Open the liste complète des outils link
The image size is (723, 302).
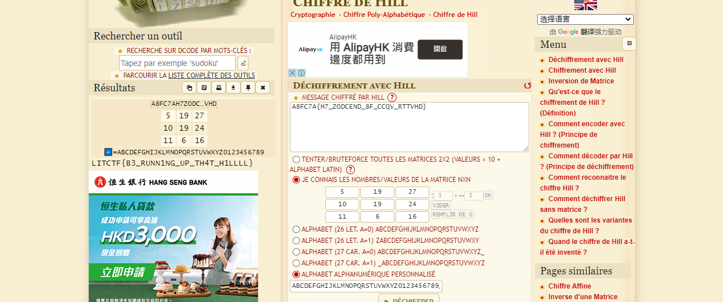pos(211,75)
